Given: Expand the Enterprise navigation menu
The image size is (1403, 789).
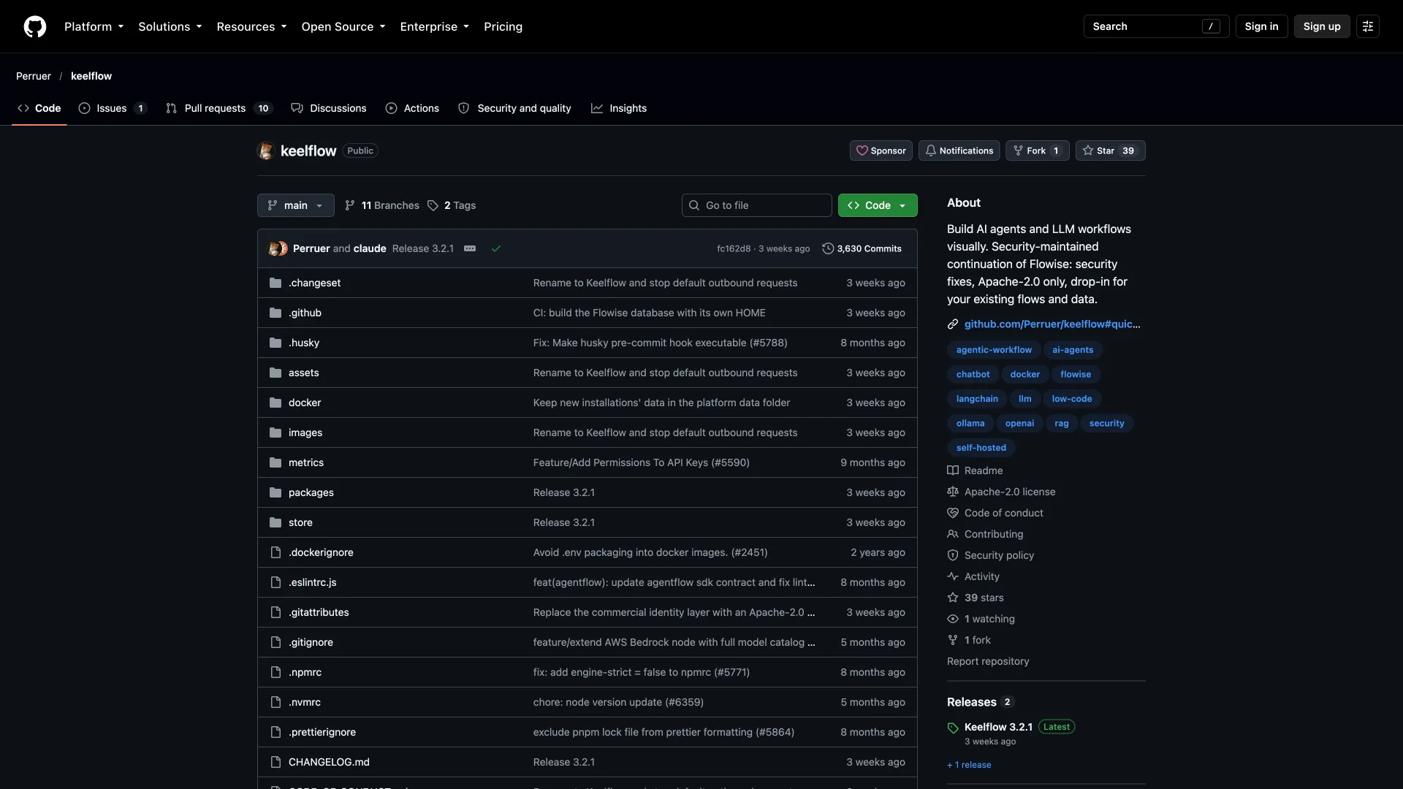Looking at the screenshot, I should tap(435, 26).
